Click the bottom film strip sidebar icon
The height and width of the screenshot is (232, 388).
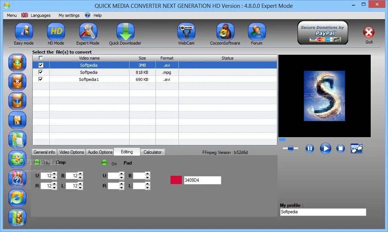coord(17,217)
